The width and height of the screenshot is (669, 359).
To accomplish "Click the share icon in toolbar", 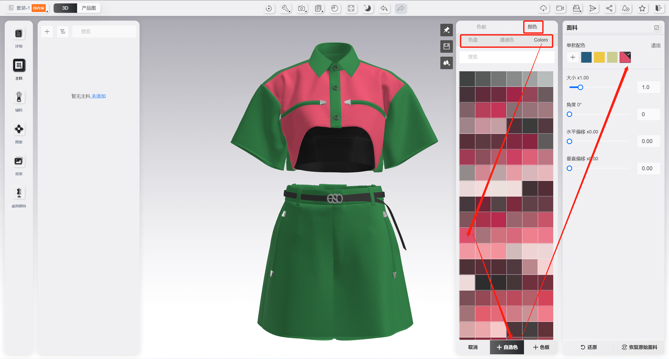I will (x=609, y=8).
